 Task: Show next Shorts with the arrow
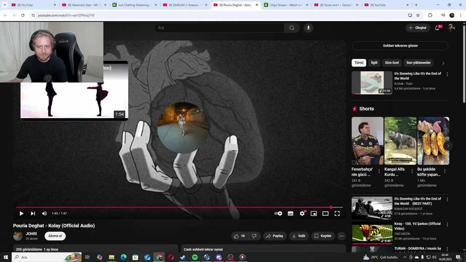tap(448, 146)
